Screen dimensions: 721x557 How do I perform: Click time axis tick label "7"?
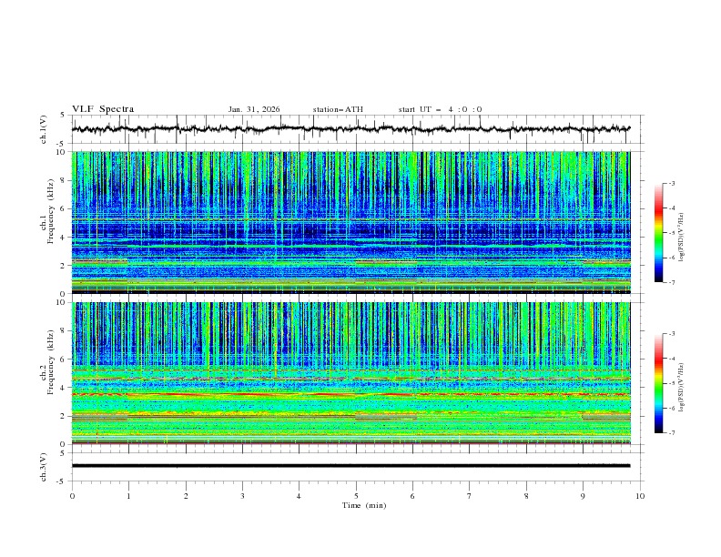pyautogui.click(x=470, y=496)
